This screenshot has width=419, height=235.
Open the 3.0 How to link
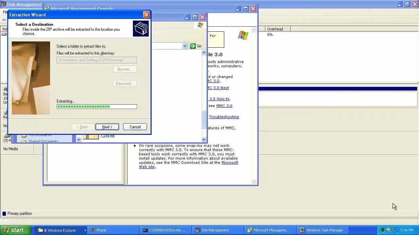[219, 99]
